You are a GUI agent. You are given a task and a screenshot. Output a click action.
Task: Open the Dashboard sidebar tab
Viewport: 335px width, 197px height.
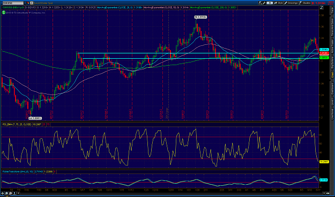[332, 89]
